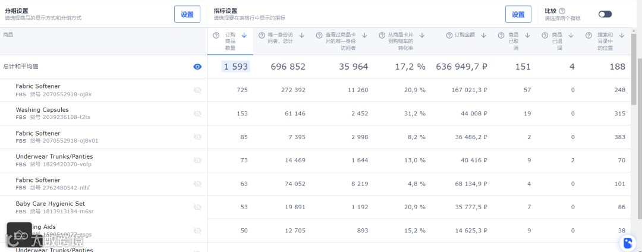This screenshot has height=252, width=642.
Task: Select the 订购商品数量 column header
Action: pos(230,42)
